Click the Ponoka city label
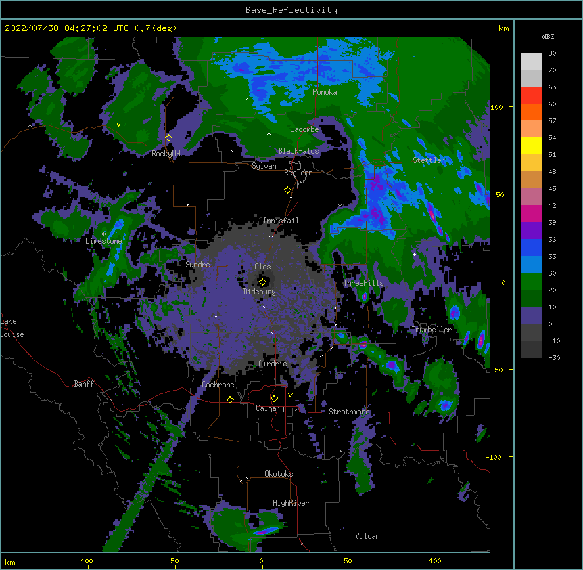This screenshot has height=570, width=583. tap(325, 92)
